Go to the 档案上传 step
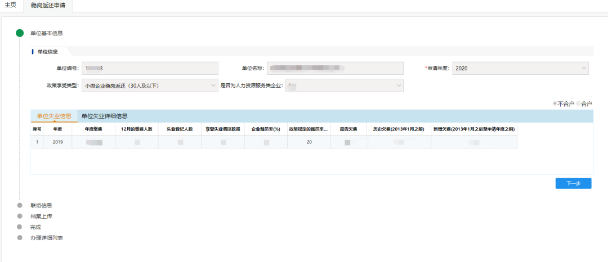The image size is (608, 262). pos(41,216)
